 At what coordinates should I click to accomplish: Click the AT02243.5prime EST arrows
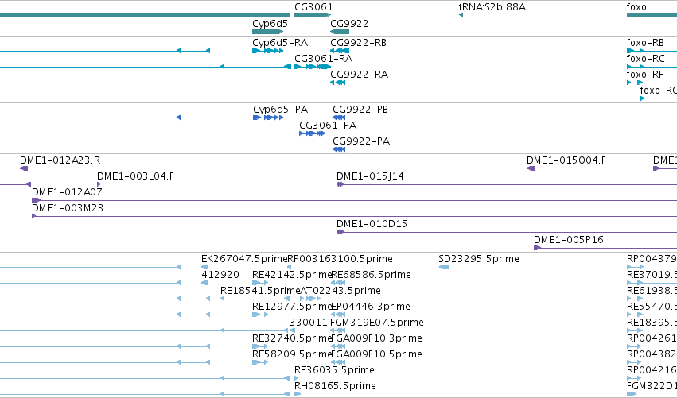pyautogui.click(x=310, y=299)
